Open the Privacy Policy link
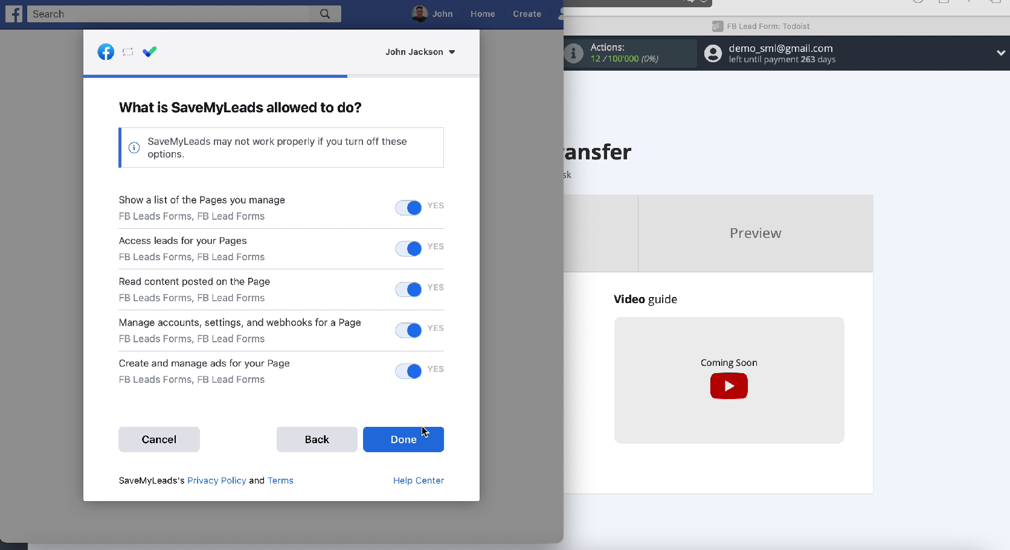Viewport: 1010px width, 550px height. [216, 481]
